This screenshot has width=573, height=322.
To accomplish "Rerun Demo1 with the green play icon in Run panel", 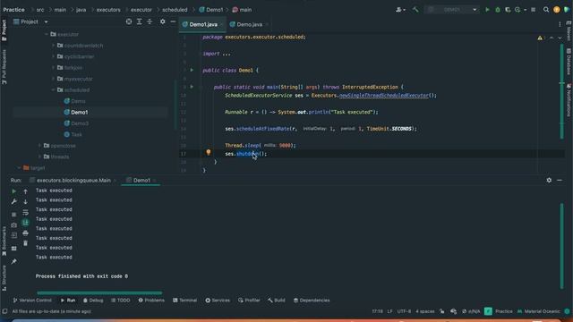I will [x=14, y=191].
